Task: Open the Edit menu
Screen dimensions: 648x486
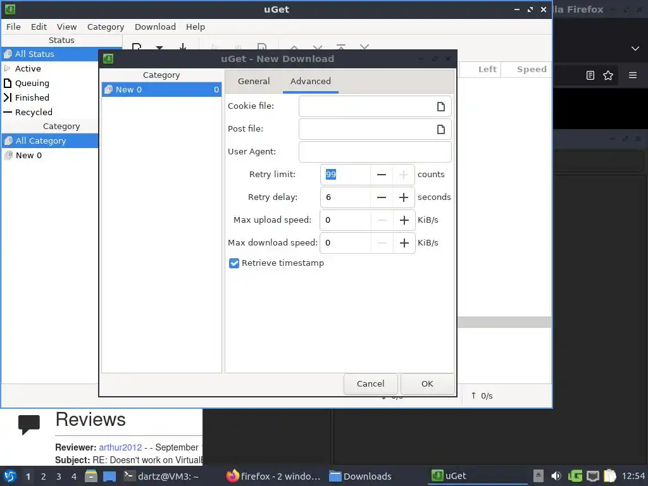Action: 39,27
